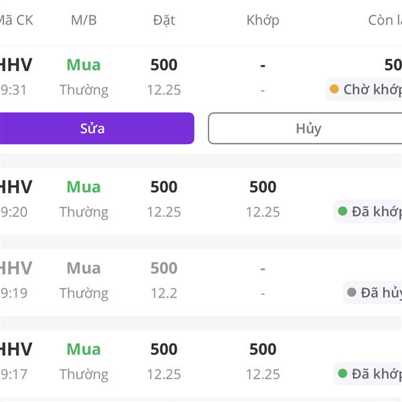Click the green Mua label on the pending order
This screenshot has width=402, height=402.
pos(84,65)
